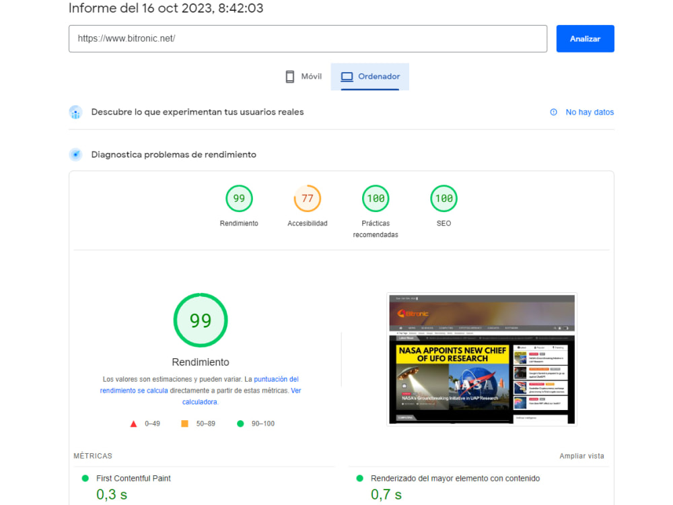Click the MÉTRICAS section label

coord(93,456)
